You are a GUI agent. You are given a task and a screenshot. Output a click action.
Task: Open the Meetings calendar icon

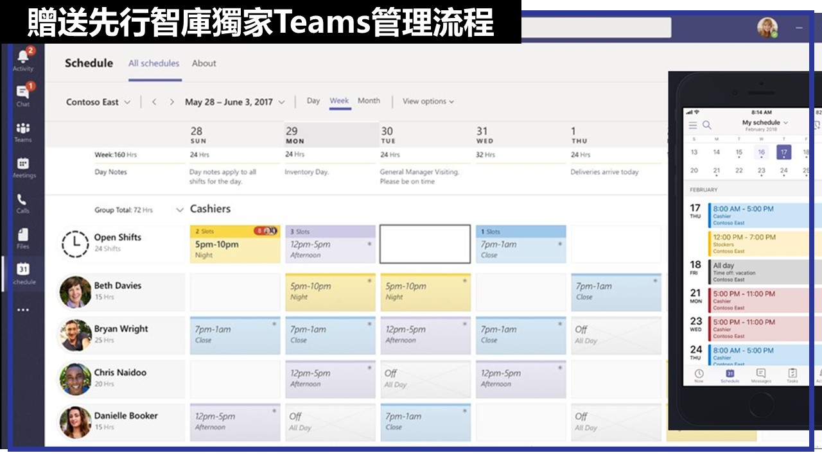23,166
